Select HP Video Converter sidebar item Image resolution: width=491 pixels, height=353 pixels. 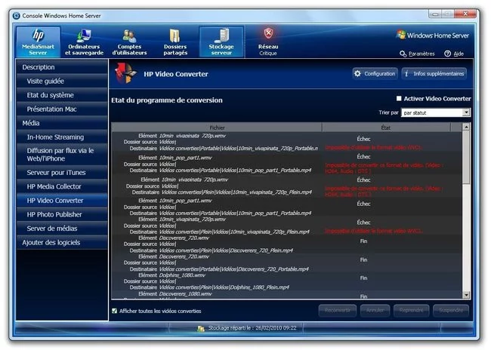[x=62, y=201]
